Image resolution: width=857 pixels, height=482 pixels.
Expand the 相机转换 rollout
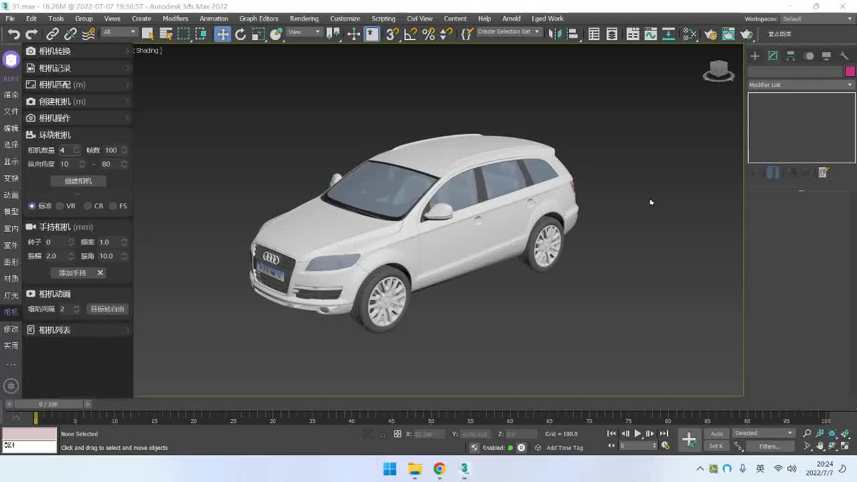(x=78, y=51)
